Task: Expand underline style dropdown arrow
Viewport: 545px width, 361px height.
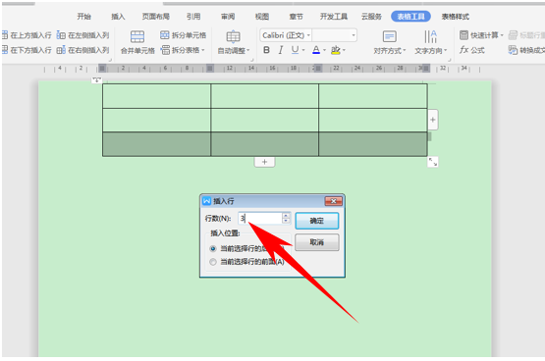Action: (x=303, y=50)
